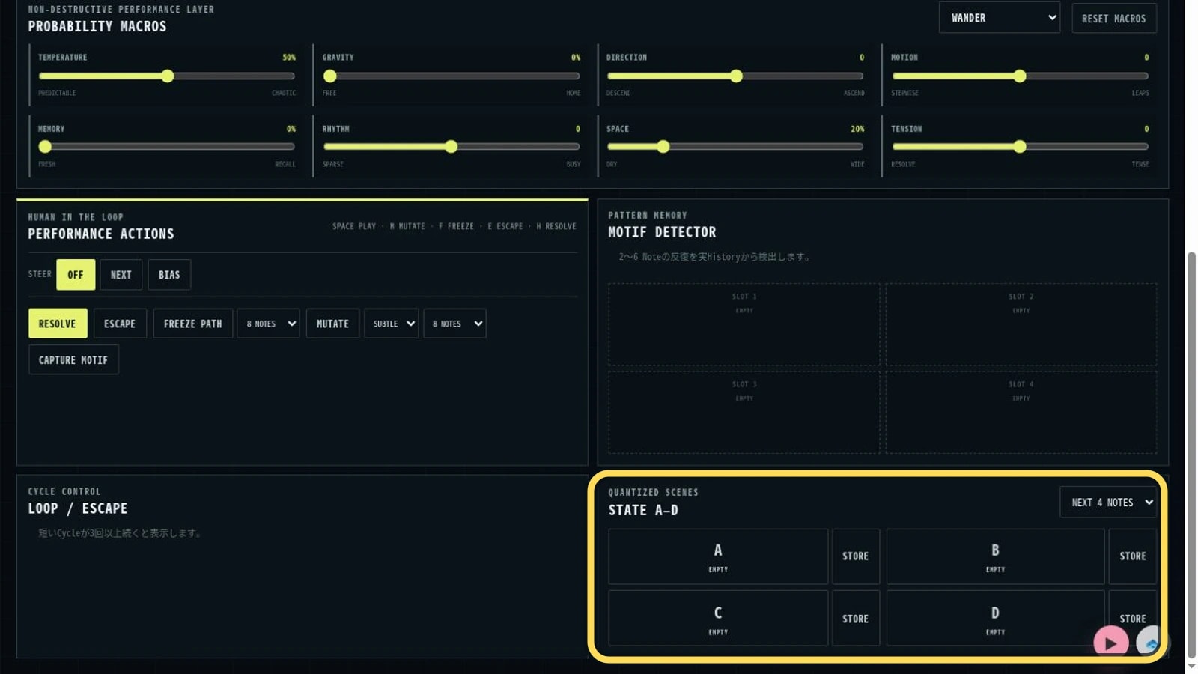Click the FREEZE PATH button
Viewport: 1198px width, 674px height.
coord(192,324)
